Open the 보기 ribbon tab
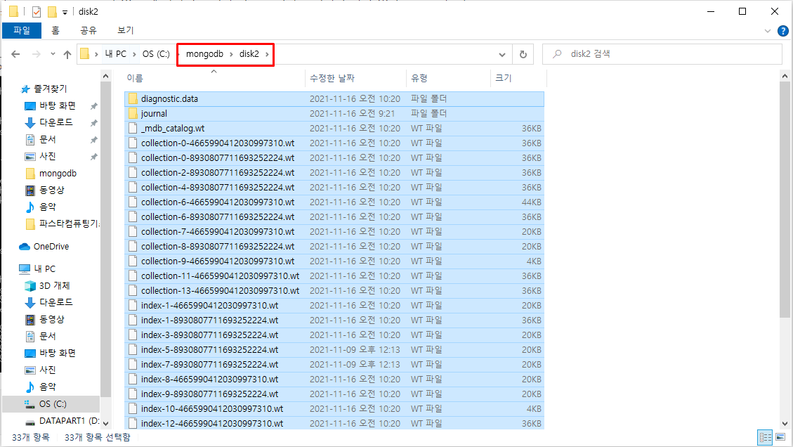Image resolution: width=793 pixels, height=447 pixels. pyautogui.click(x=126, y=30)
